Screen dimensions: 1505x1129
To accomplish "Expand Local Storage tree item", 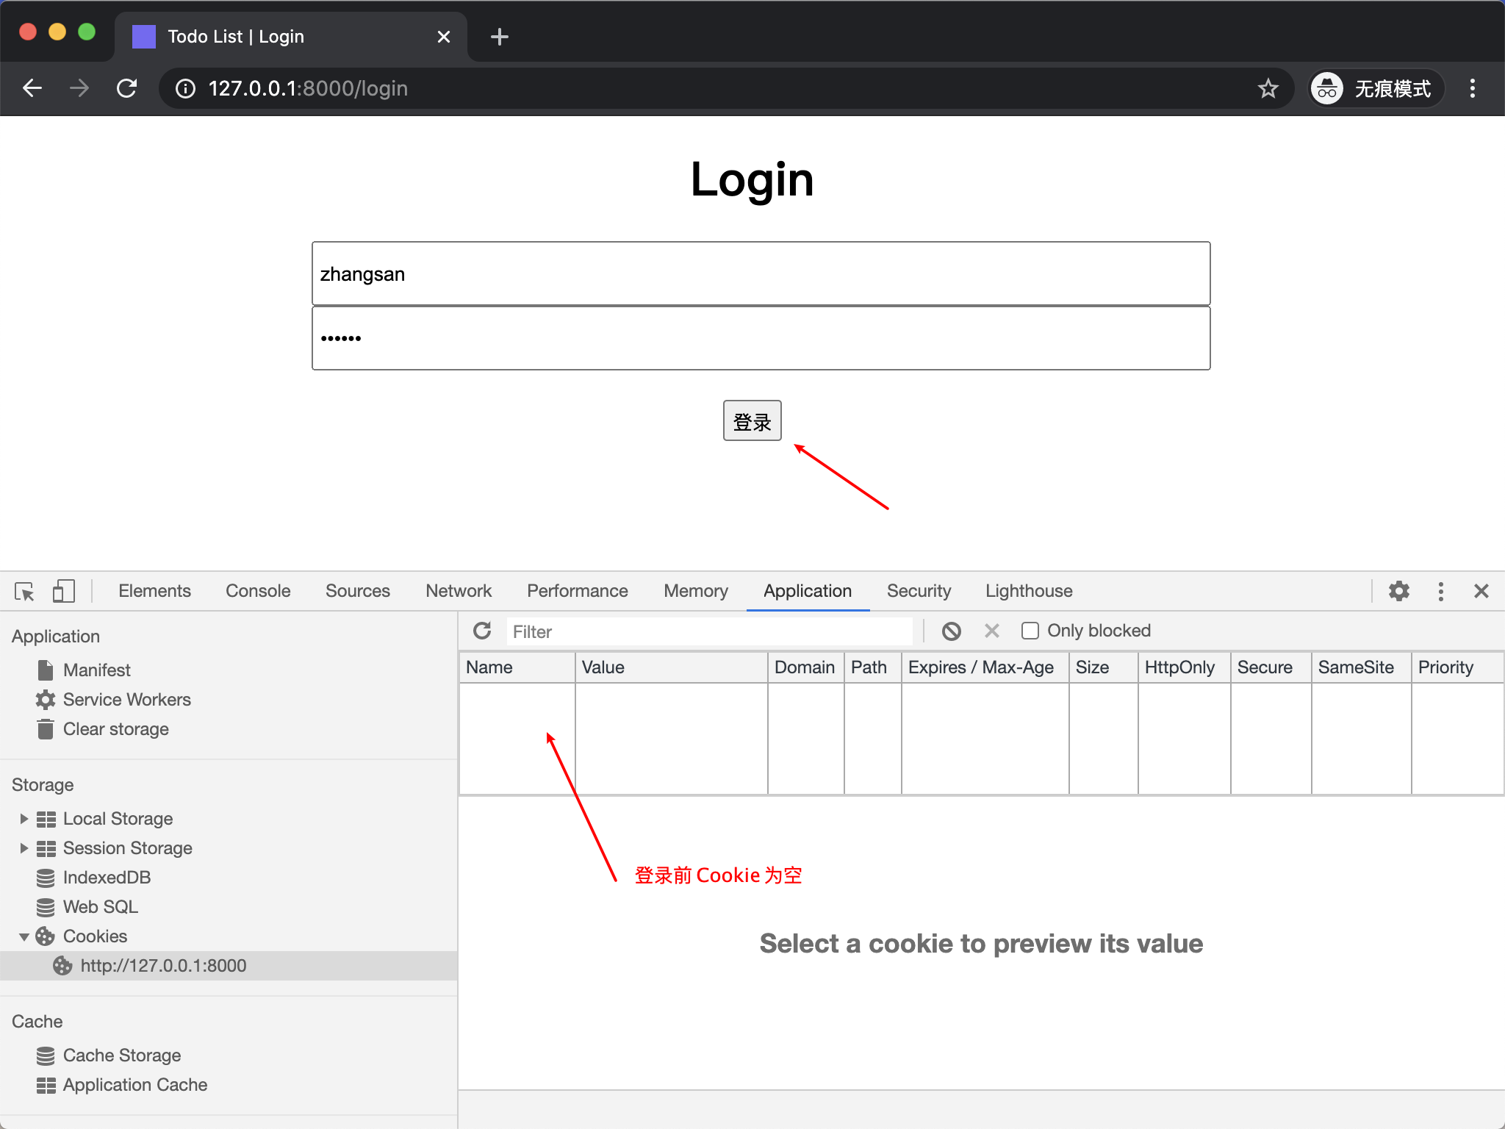I will (x=24, y=819).
